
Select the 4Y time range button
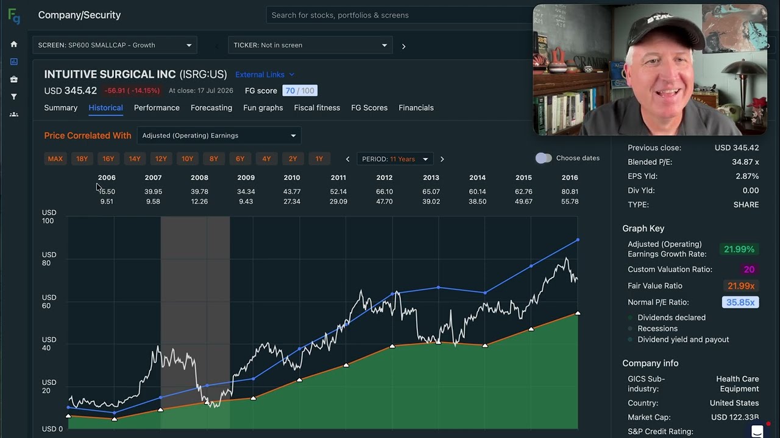tap(266, 159)
